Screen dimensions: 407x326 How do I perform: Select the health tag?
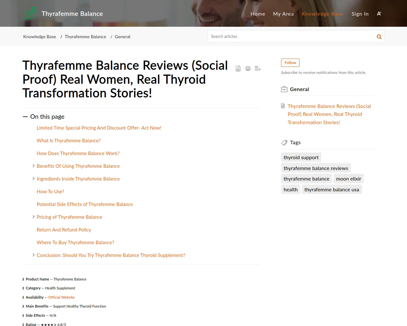[291, 189]
